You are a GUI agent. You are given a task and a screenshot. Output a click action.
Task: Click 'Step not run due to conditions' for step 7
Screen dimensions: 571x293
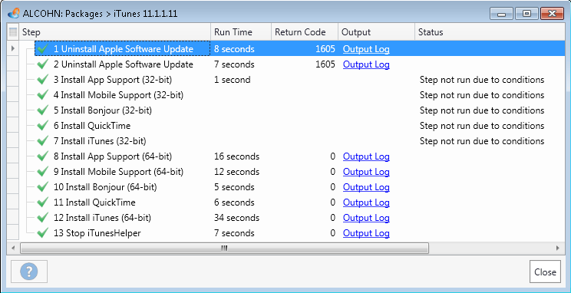tap(482, 141)
